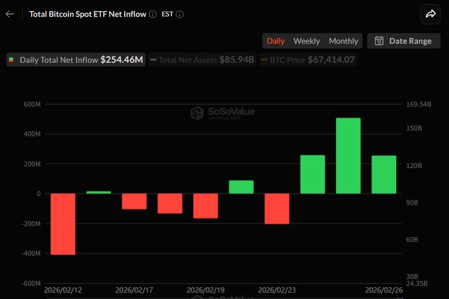449x299 pixels.
Task: Open the Date Range picker
Action: click(404, 41)
